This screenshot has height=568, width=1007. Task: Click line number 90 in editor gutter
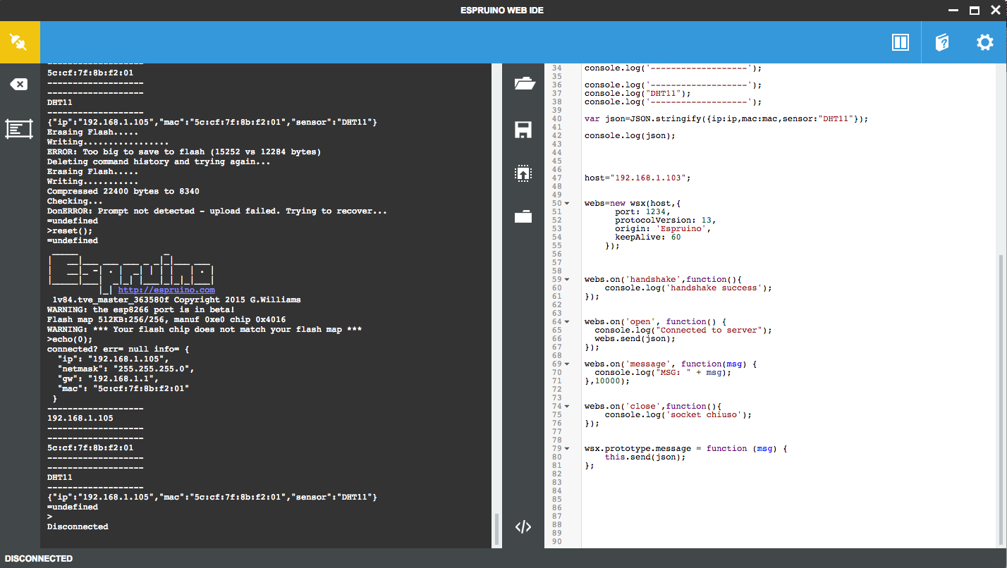click(x=556, y=542)
